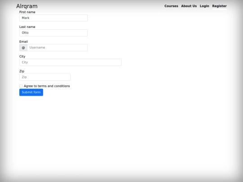
Task: Click the Email label
Action: coord(23,42)
